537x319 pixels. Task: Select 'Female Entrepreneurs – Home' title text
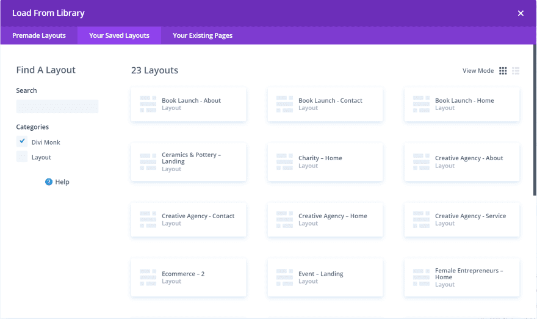click(x=469, y=274)
